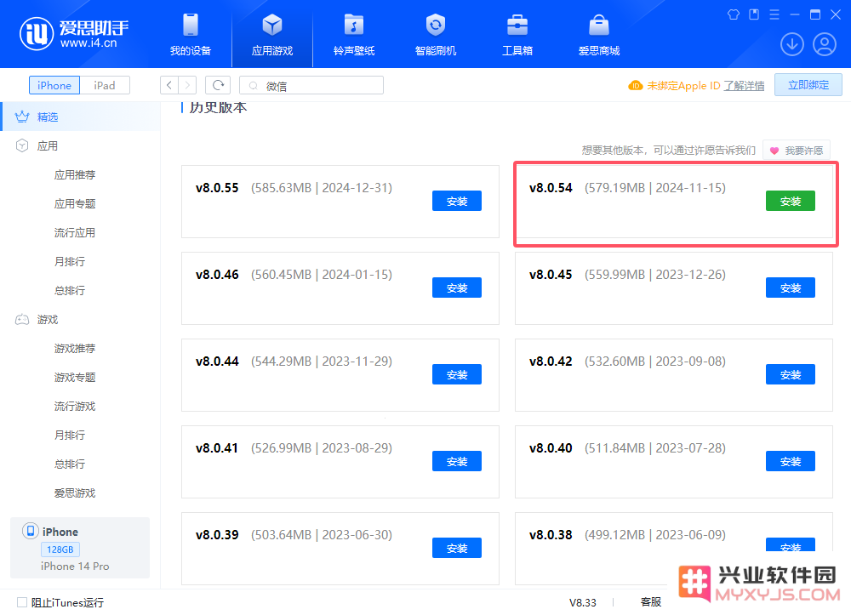Go forward with the right arrow

187,85
